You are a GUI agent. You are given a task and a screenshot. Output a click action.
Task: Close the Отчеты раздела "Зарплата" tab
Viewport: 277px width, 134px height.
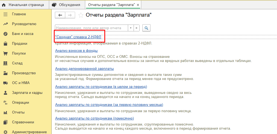click(138, 5)
